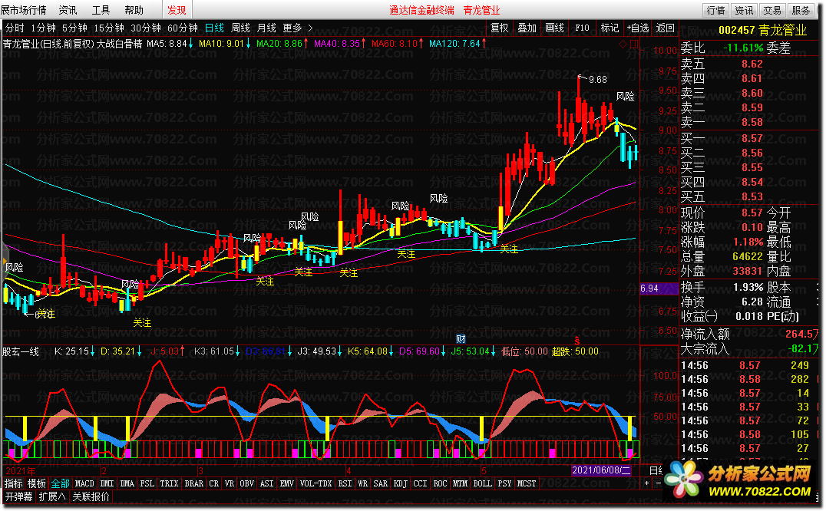The height and width of the screenshot is (511, 826).
Task: Open the 更多 periods dropdown
Action: pyautogui.click(x=292, y=28)
